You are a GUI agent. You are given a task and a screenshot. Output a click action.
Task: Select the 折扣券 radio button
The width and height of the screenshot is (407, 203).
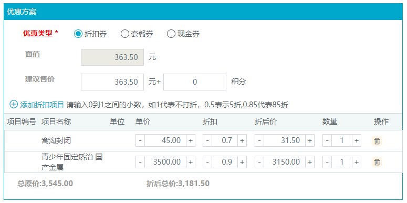pos(78,34)
